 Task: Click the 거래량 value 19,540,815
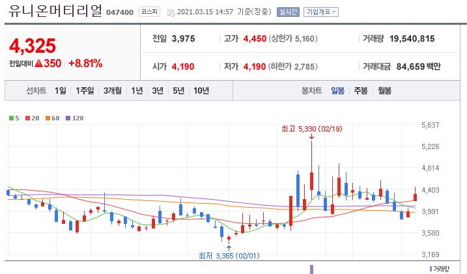tap(412, 38)
